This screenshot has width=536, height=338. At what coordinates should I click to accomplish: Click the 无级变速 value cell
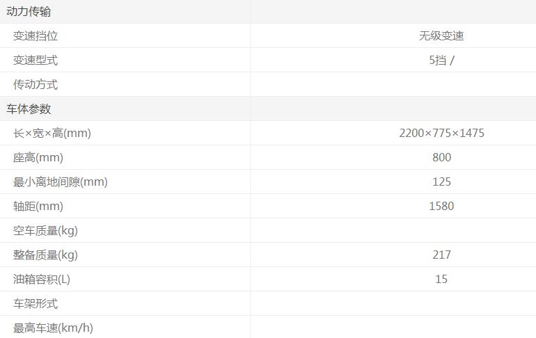pos(441,36)
